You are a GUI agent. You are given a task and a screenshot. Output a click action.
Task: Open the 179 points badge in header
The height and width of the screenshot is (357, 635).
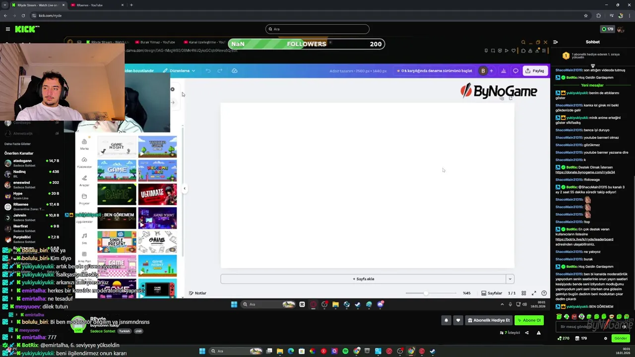tap(608, 29)
